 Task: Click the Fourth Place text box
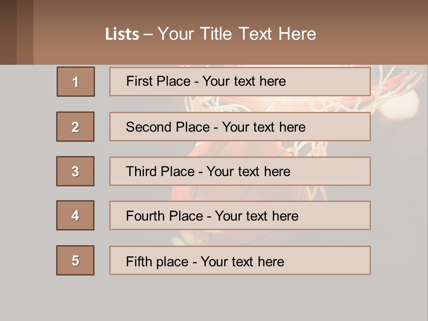click(x=240, y=215)
